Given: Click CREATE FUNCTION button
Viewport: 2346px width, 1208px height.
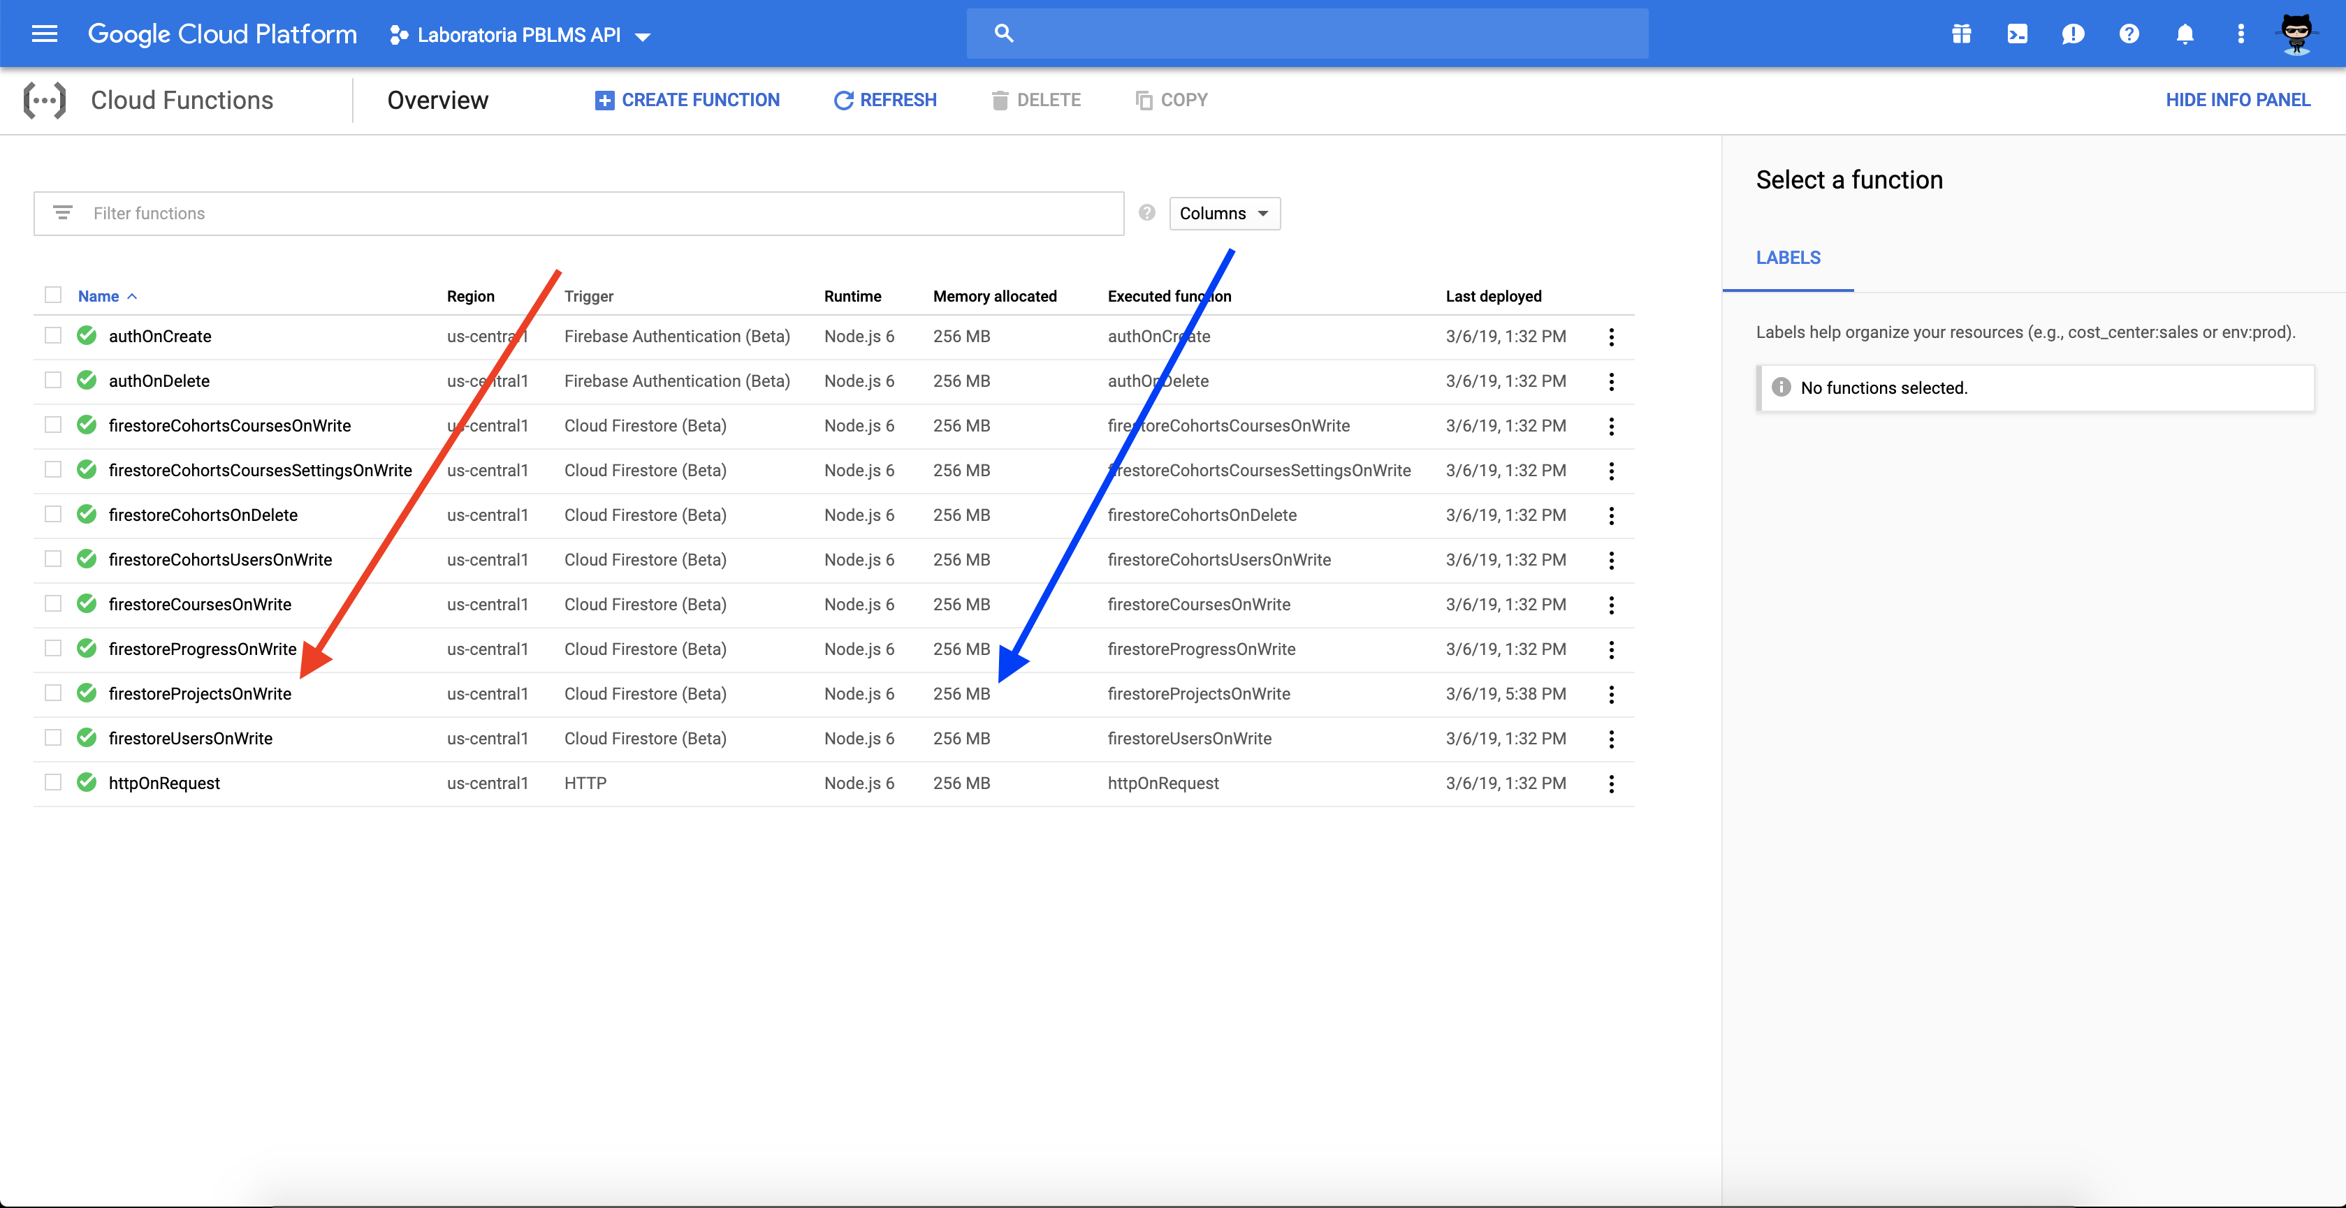Looking at the screenshot, I should [687, 100].
